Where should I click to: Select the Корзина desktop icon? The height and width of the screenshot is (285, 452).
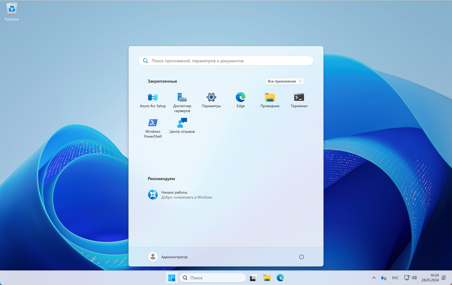tap(12, 12)
